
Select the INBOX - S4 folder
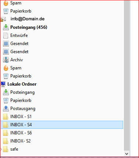coord(62,125)
